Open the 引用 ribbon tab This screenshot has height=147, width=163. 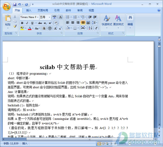click(x=57, y=10)
